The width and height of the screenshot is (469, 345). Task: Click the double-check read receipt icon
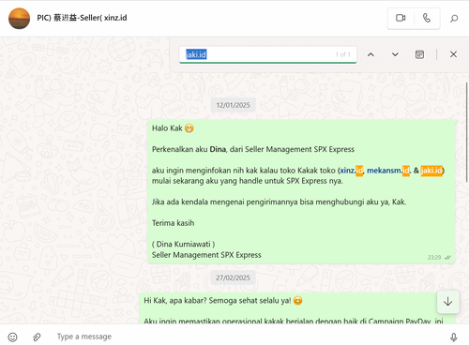[447, 258]
